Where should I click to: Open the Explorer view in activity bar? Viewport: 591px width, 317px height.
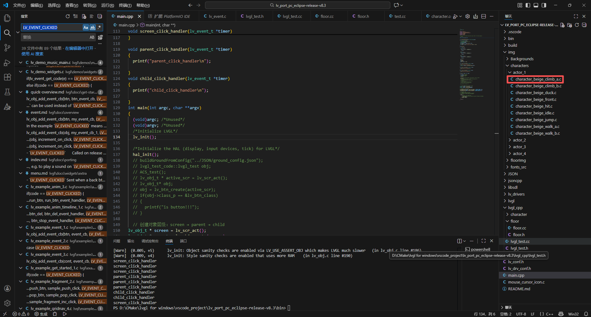pos(7,18)
